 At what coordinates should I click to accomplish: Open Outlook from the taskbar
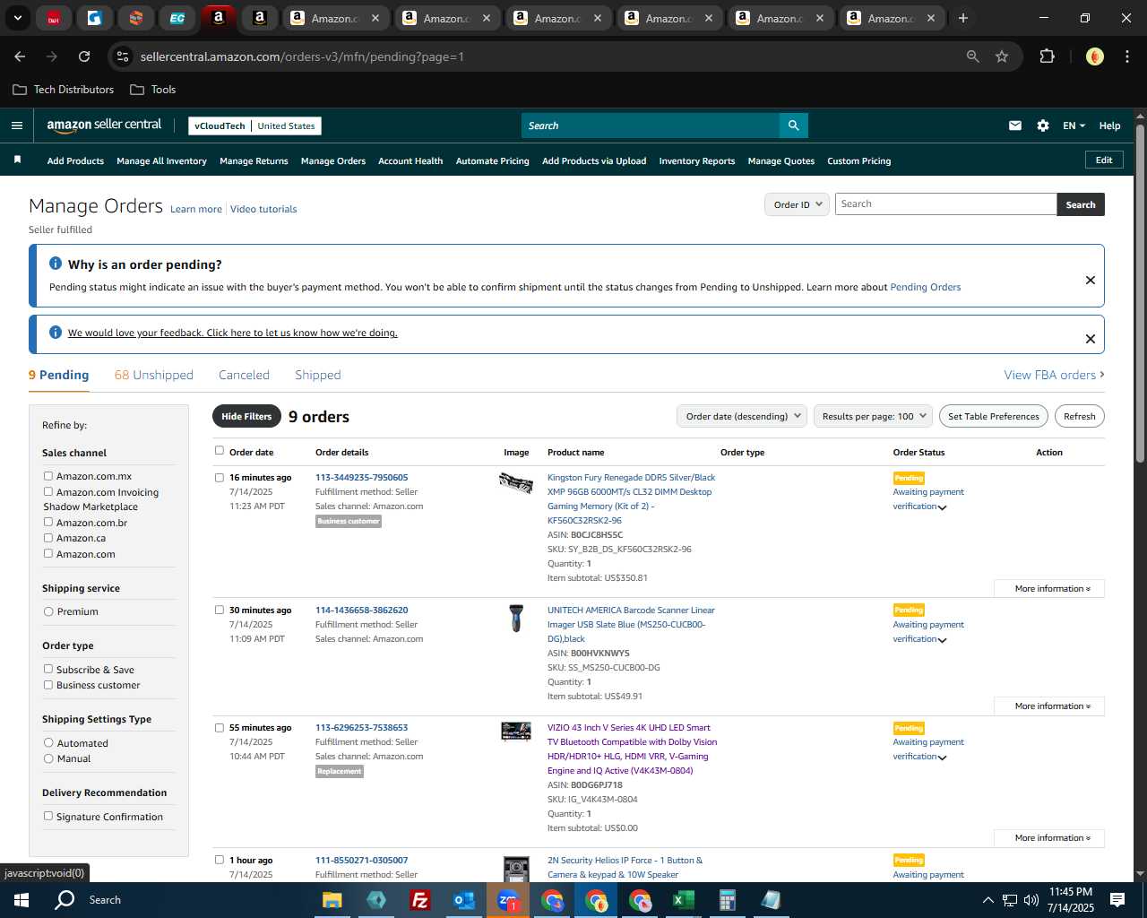click(x=463, y=900)
